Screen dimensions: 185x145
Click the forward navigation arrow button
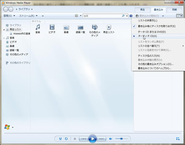pos(11,9)
